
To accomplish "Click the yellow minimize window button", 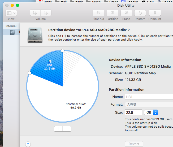I will (x=12, y=5).
